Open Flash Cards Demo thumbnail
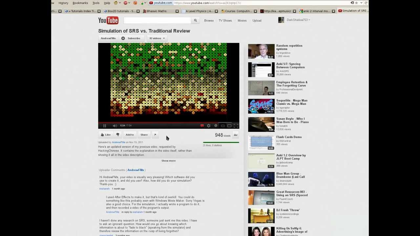Image resolution: width=420 pixels, height=236 pixels. [x=261, y=143]
